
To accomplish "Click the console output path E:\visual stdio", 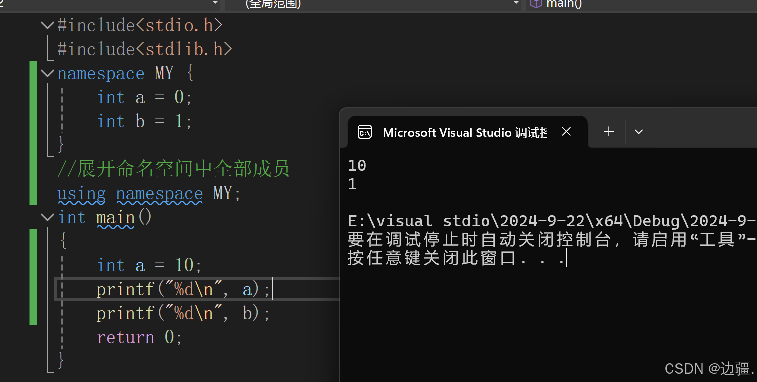I will (x=552, y=221).
